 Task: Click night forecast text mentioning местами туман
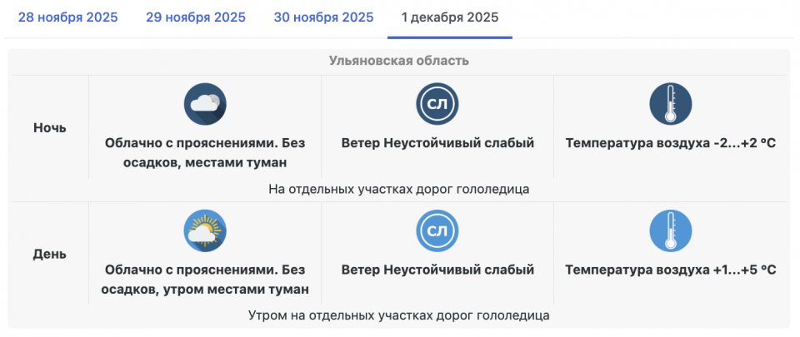[205, 152]
